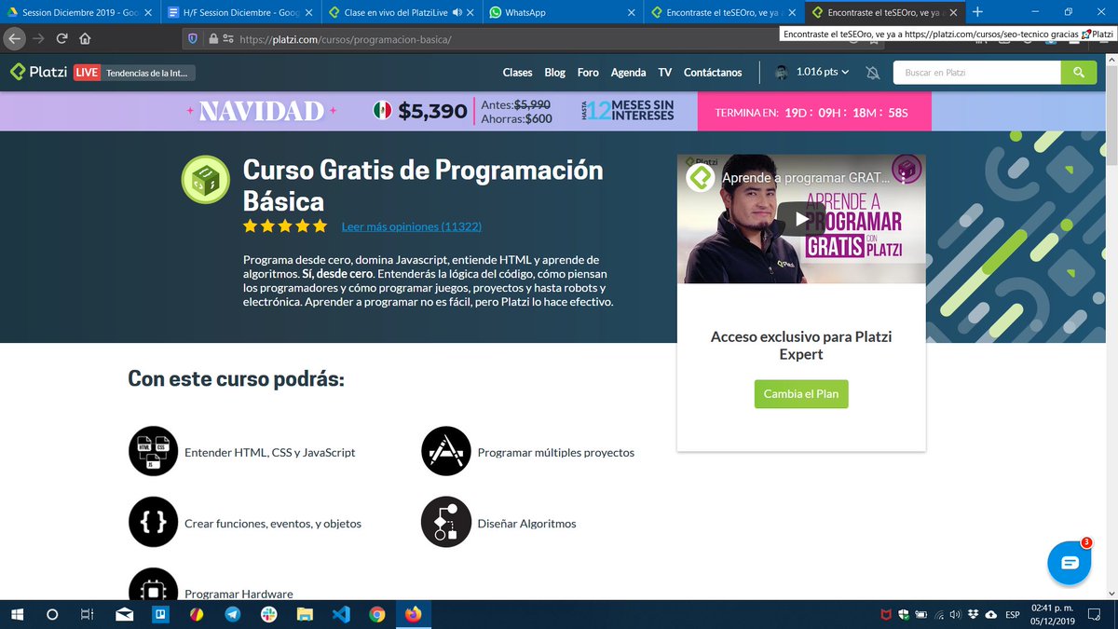Click the ESP language indicator
1118x629 pixels.
click(1012, 614)
